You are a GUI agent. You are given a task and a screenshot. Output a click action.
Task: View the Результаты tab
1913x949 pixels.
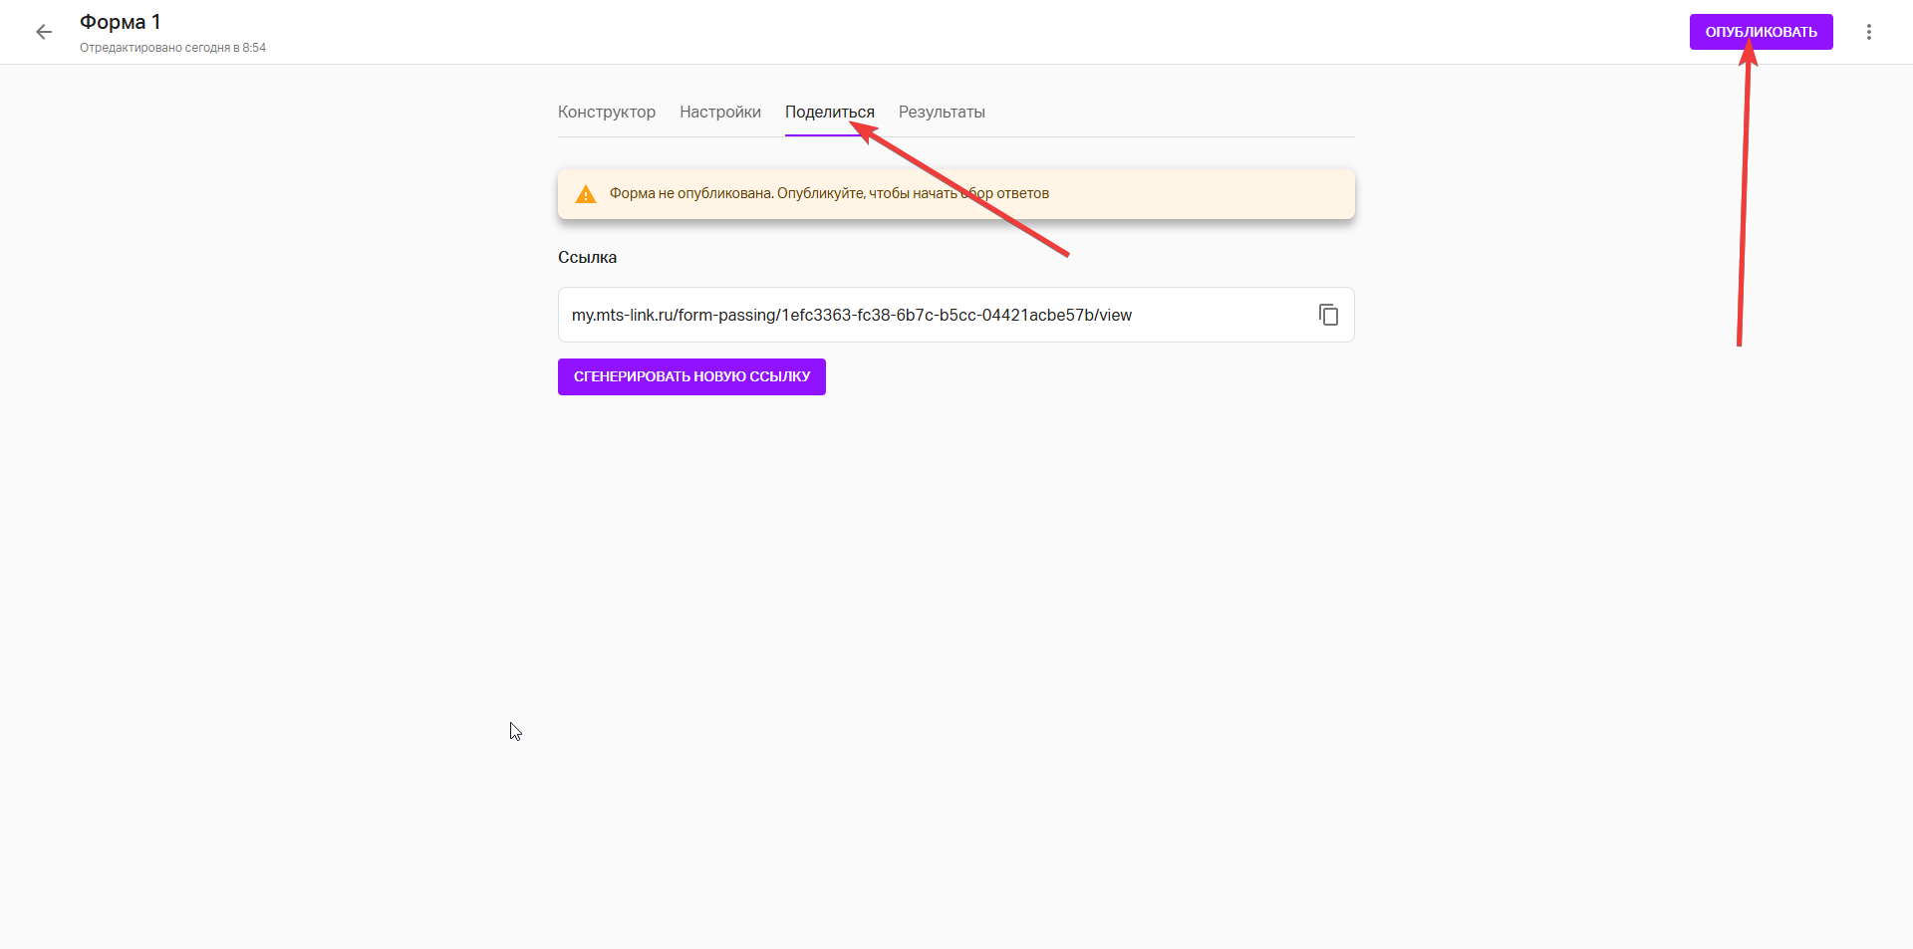pyautogui.click(x=941, y=113)
